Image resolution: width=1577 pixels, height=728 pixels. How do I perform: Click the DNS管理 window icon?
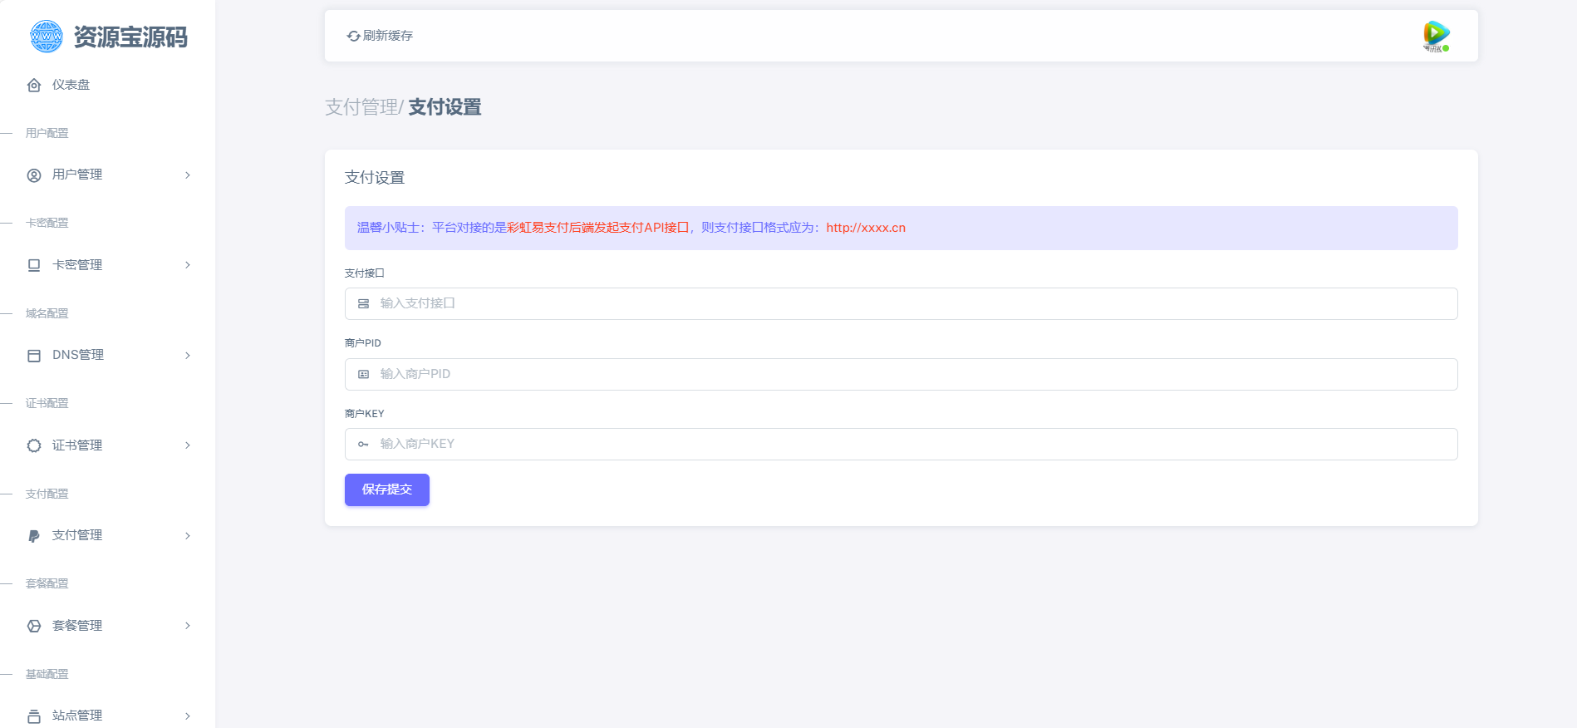point(34,356)
